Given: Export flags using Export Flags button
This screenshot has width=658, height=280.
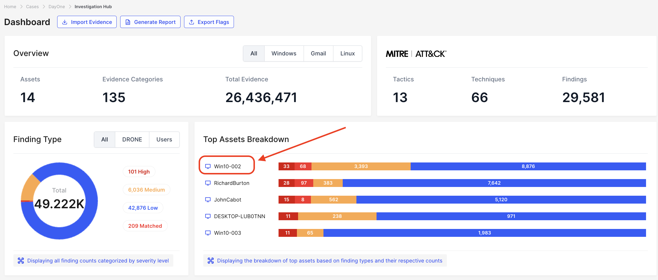Looking at the screenshot, I should [x=209, y=22].
